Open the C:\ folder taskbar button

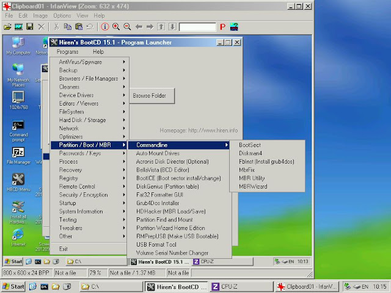click(x=111, y=287)
